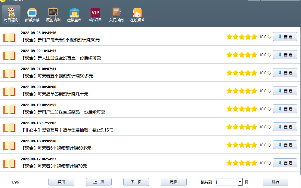
Task: Open the 虚拟宝库 warehouse icon
Action: tap(74, 13)
